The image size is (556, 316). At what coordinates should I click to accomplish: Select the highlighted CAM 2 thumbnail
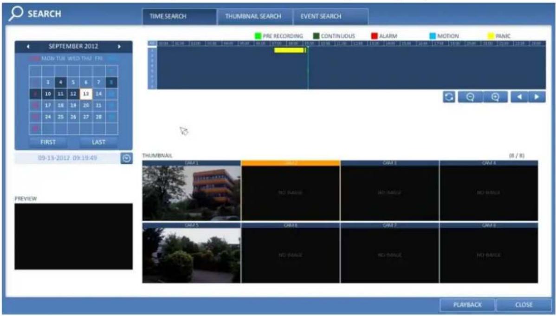coord(291,190)
